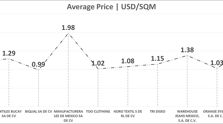223x124 pixels.
Task: Click the 0.99 data label
Action: [x=39, y=65]
